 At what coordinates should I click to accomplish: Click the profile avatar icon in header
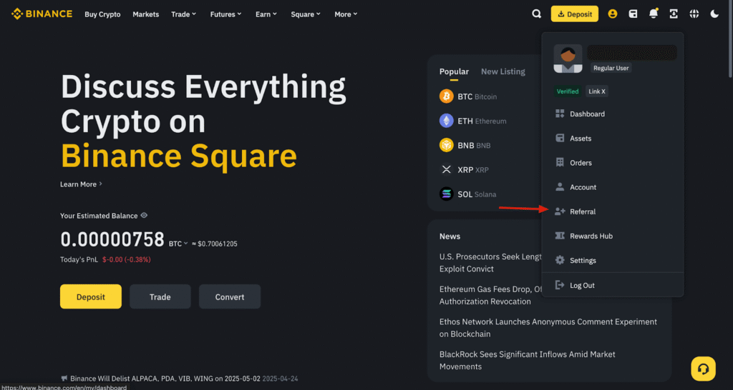click(x=613, y=14)
